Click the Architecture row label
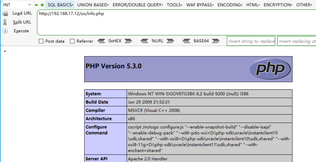The height and width of the screenshot is (162, 316). [99, 119]
